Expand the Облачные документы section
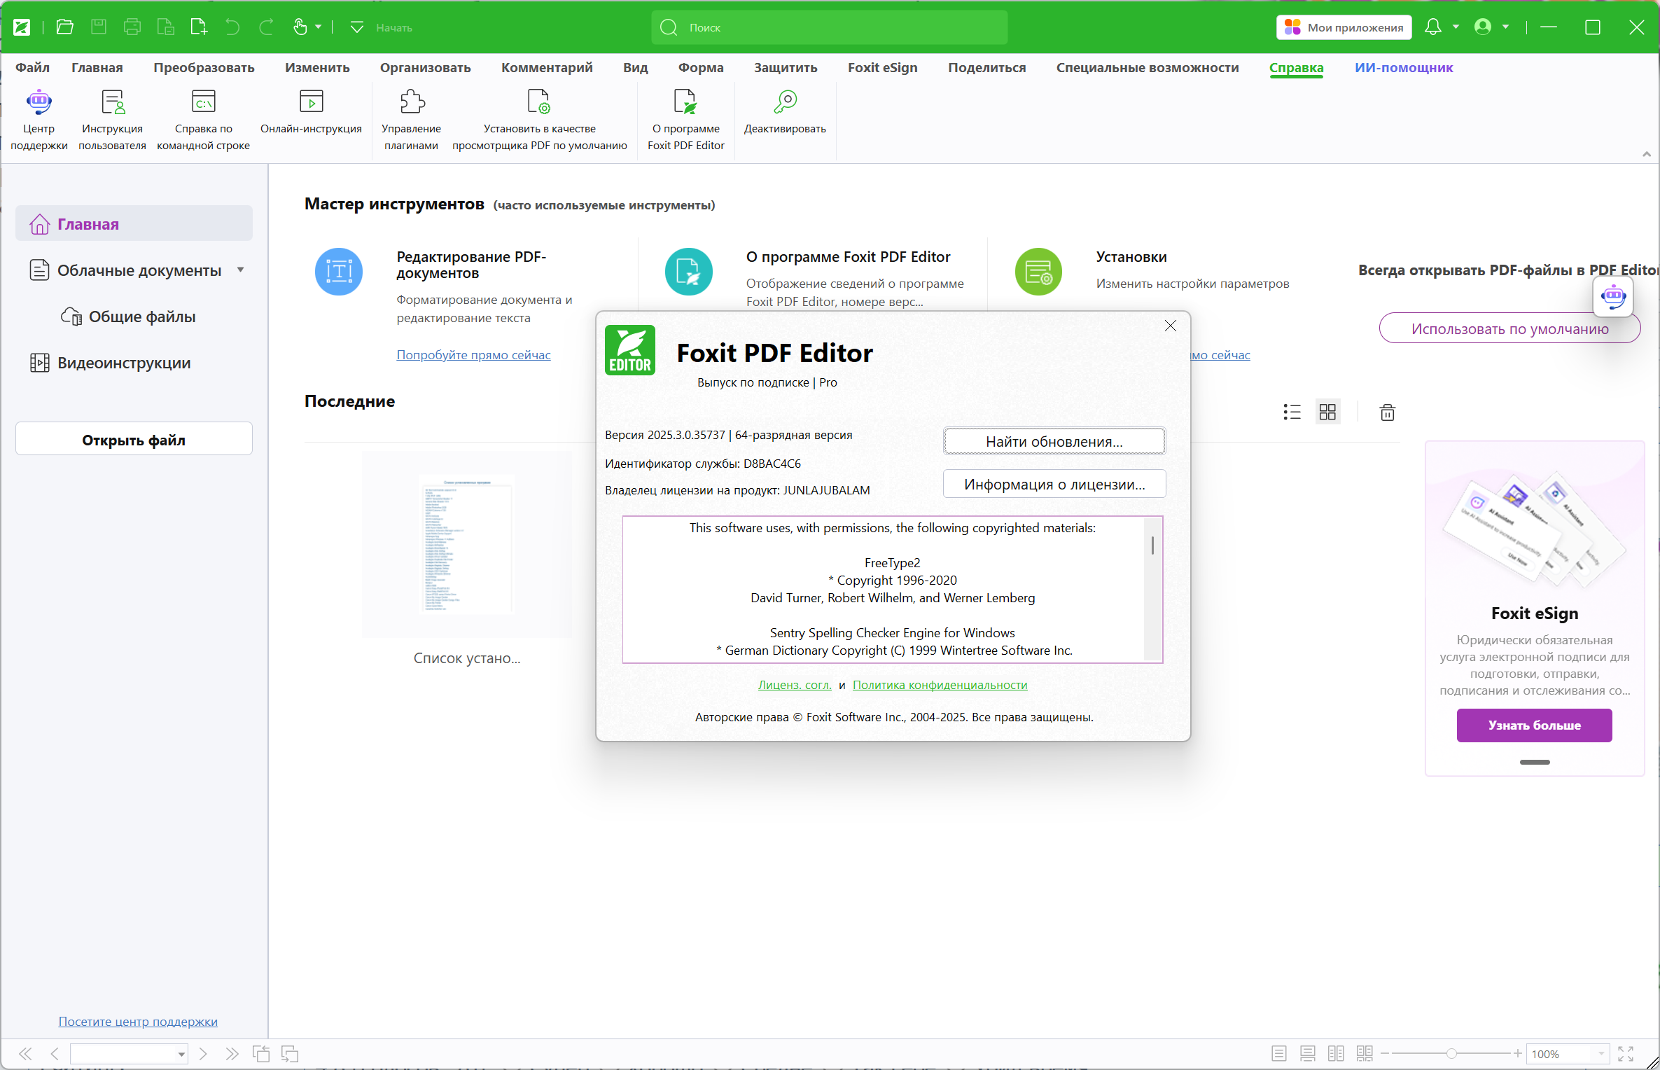This screenshot has width=1660, height=1070. point(241,270)
